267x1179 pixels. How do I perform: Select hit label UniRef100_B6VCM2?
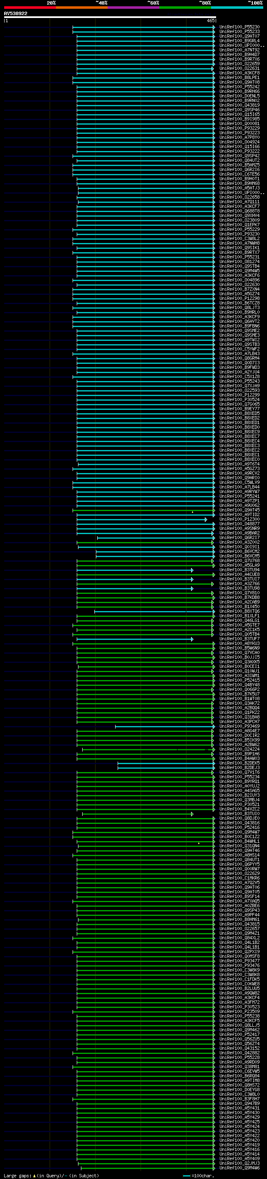coord(239,552)
